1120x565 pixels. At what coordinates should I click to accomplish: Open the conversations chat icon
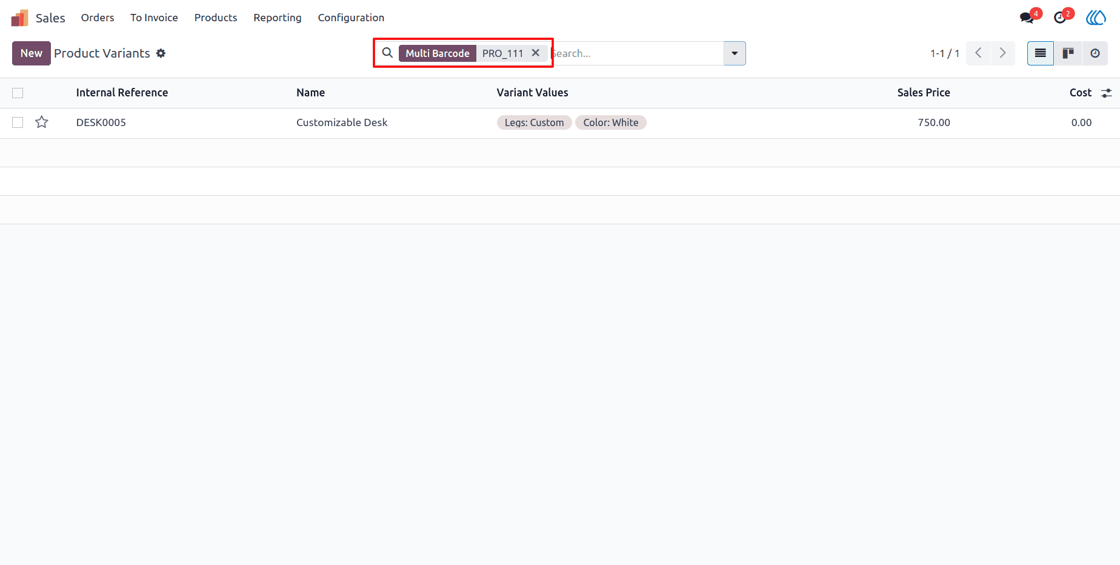tap(1027, 18)
